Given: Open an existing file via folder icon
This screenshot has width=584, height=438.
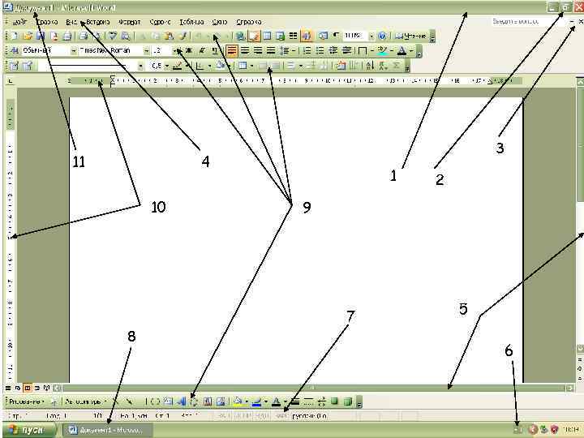Looking at the screenshot, I should click(28, 36).
